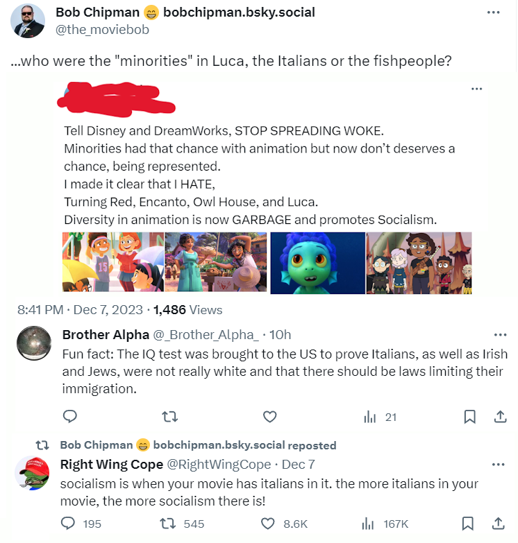The image size is (518, 543).
Task: Open the Brother Alpha profile name link
Action: [x=106, y=335]
